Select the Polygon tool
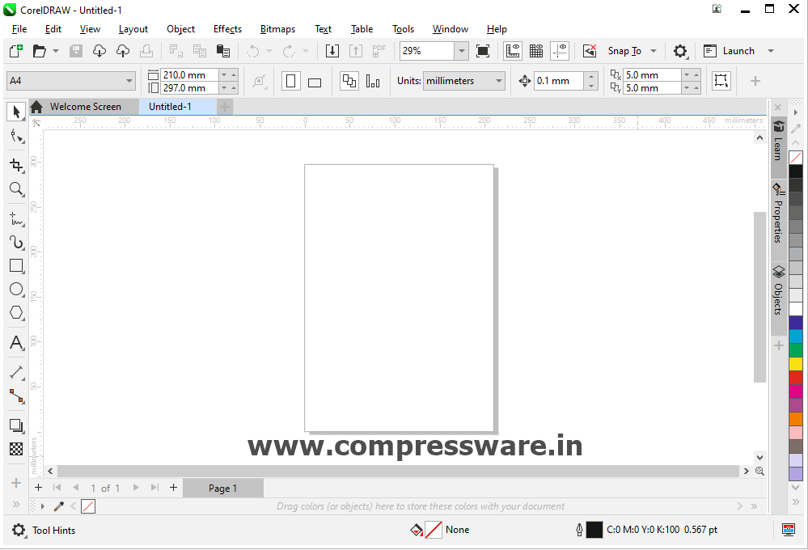This screenshot has height=550, width=808. [16, 312]
